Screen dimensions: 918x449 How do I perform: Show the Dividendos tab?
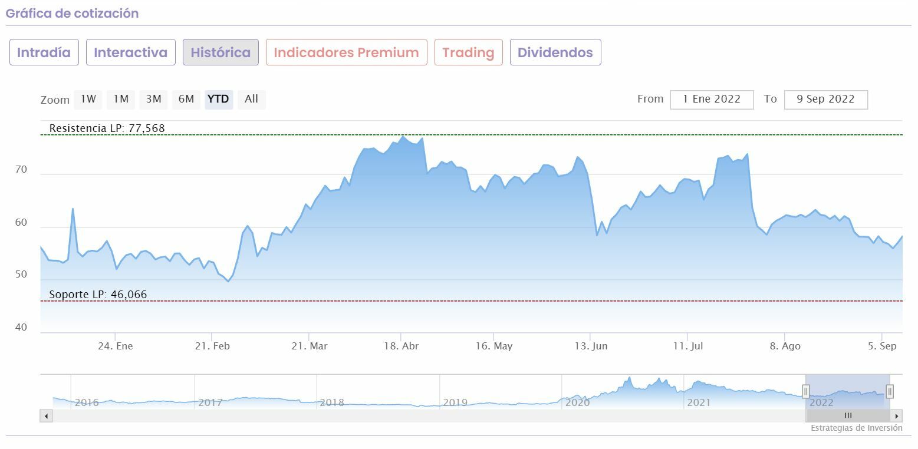(555, 52)
